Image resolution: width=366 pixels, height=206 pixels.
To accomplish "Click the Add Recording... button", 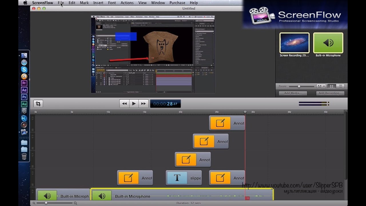I will point(330,93).
